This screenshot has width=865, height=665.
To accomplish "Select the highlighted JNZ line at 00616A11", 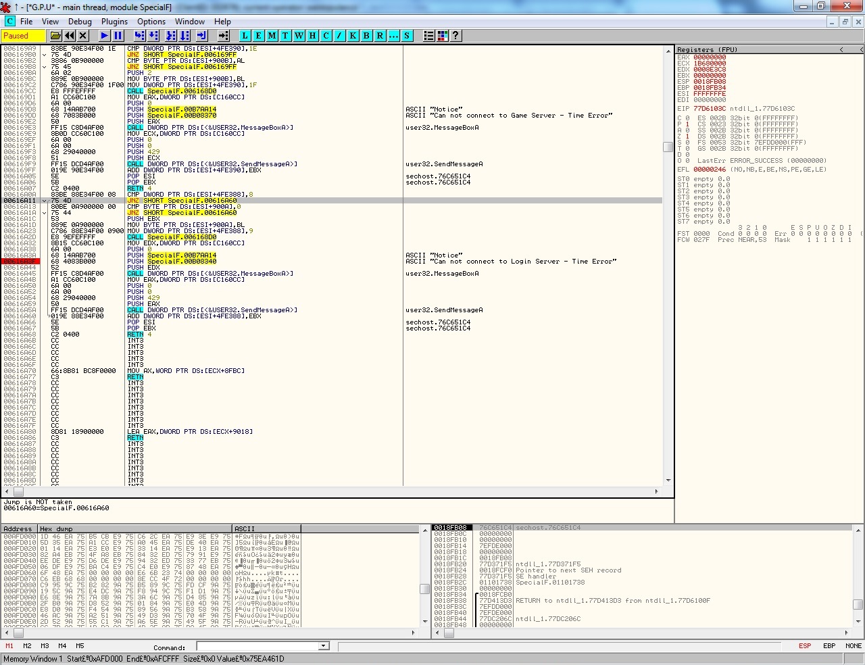I will pos(331,201).
